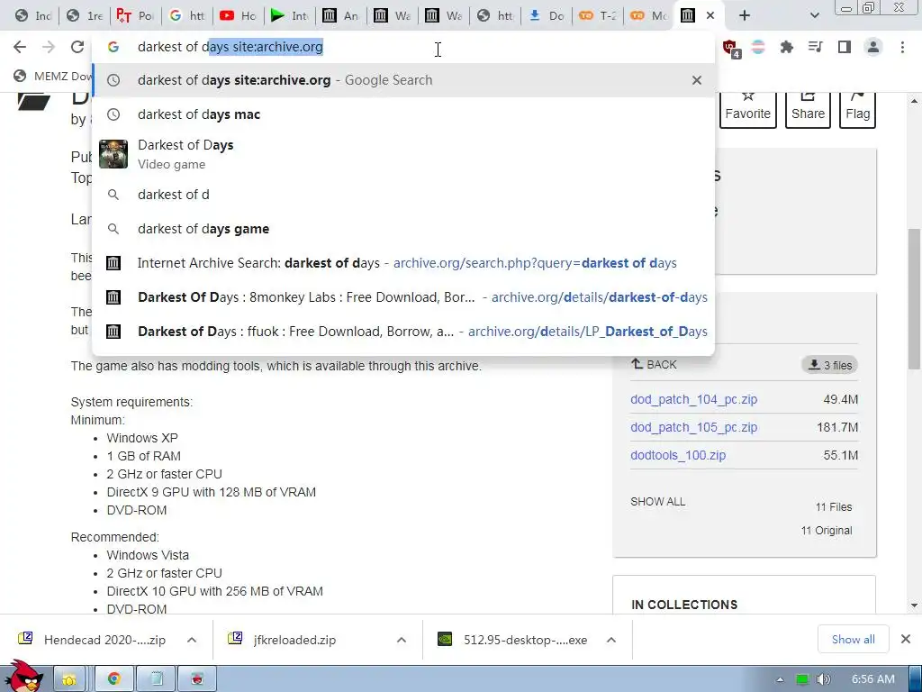The image size is (922, 692).
Task: Go BACK in the download options
Action: (654, 364)
